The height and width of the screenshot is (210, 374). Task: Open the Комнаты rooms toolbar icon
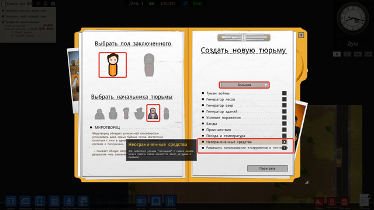[x=40, y=201]
